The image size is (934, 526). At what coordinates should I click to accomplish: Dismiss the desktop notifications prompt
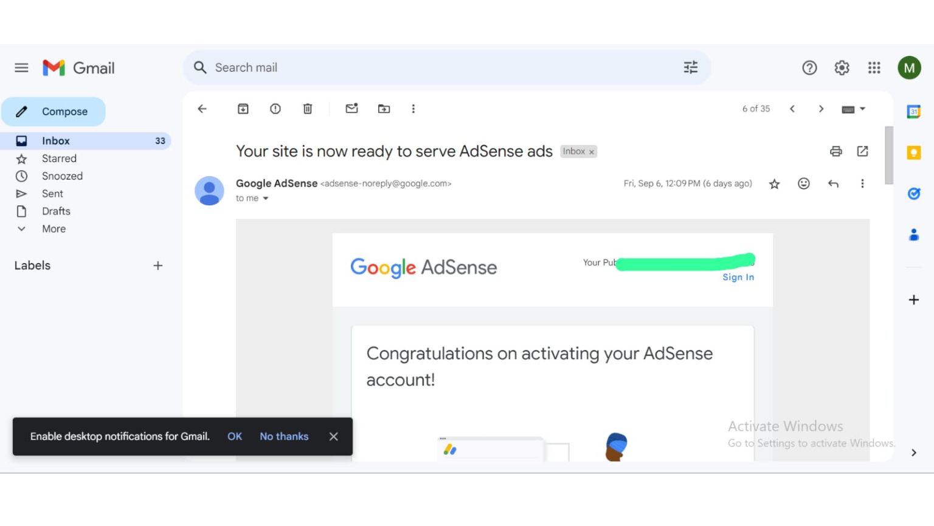click(x=333, y=436)
